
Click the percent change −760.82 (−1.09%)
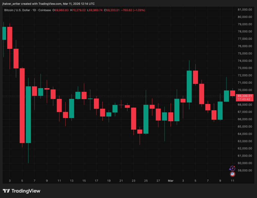point(133,10)
